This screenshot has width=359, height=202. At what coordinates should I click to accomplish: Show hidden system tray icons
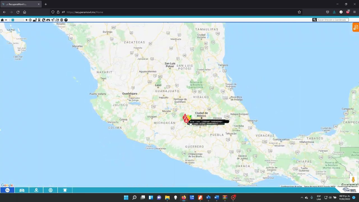302,198
